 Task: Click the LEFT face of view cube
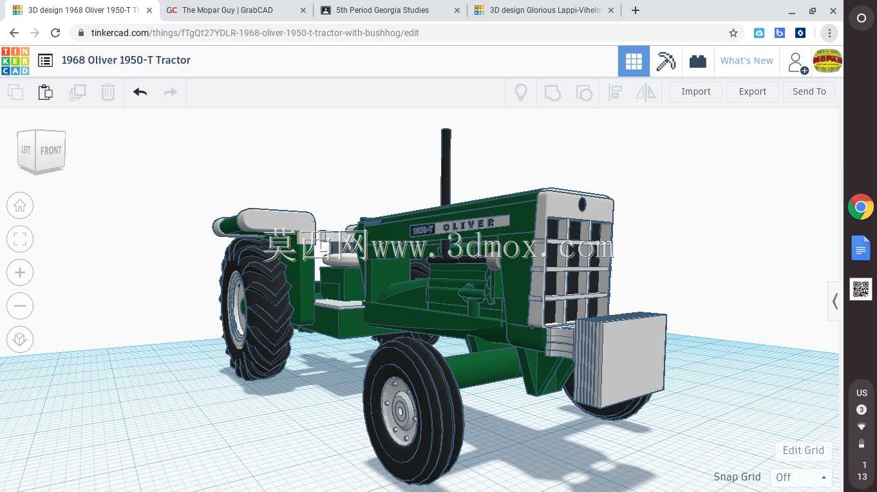pos(26,150)
